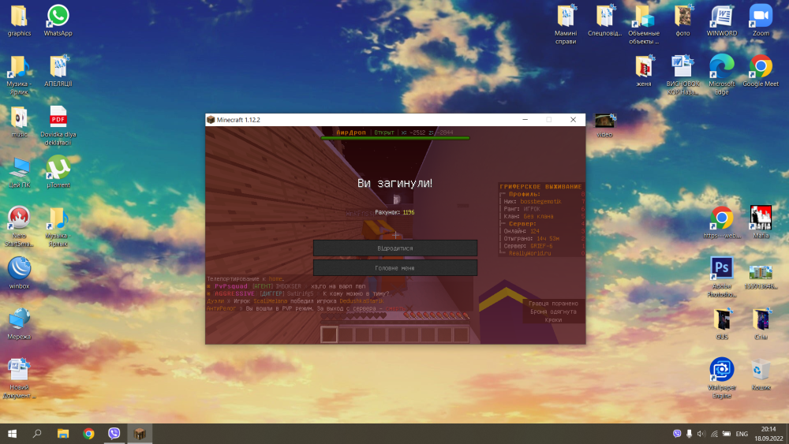The width and height of the screenshot is (789, 444).
Task: Launch Zoom from desktop
Action: 761,21
